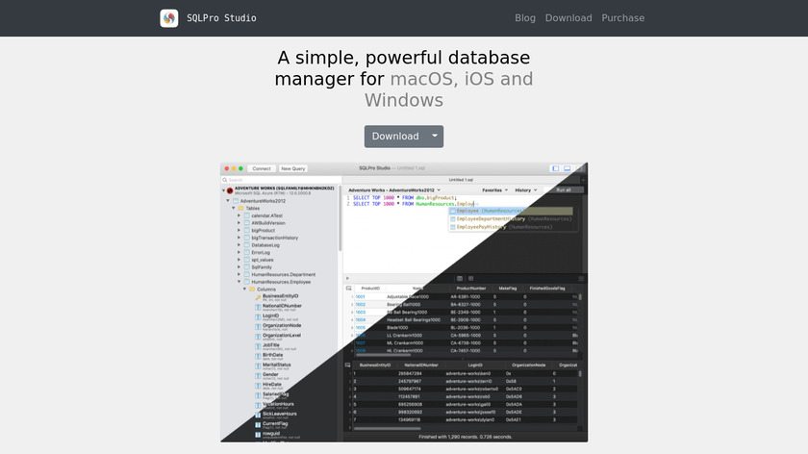
Task: Open the Purchase page
Action: pos(623,18)
